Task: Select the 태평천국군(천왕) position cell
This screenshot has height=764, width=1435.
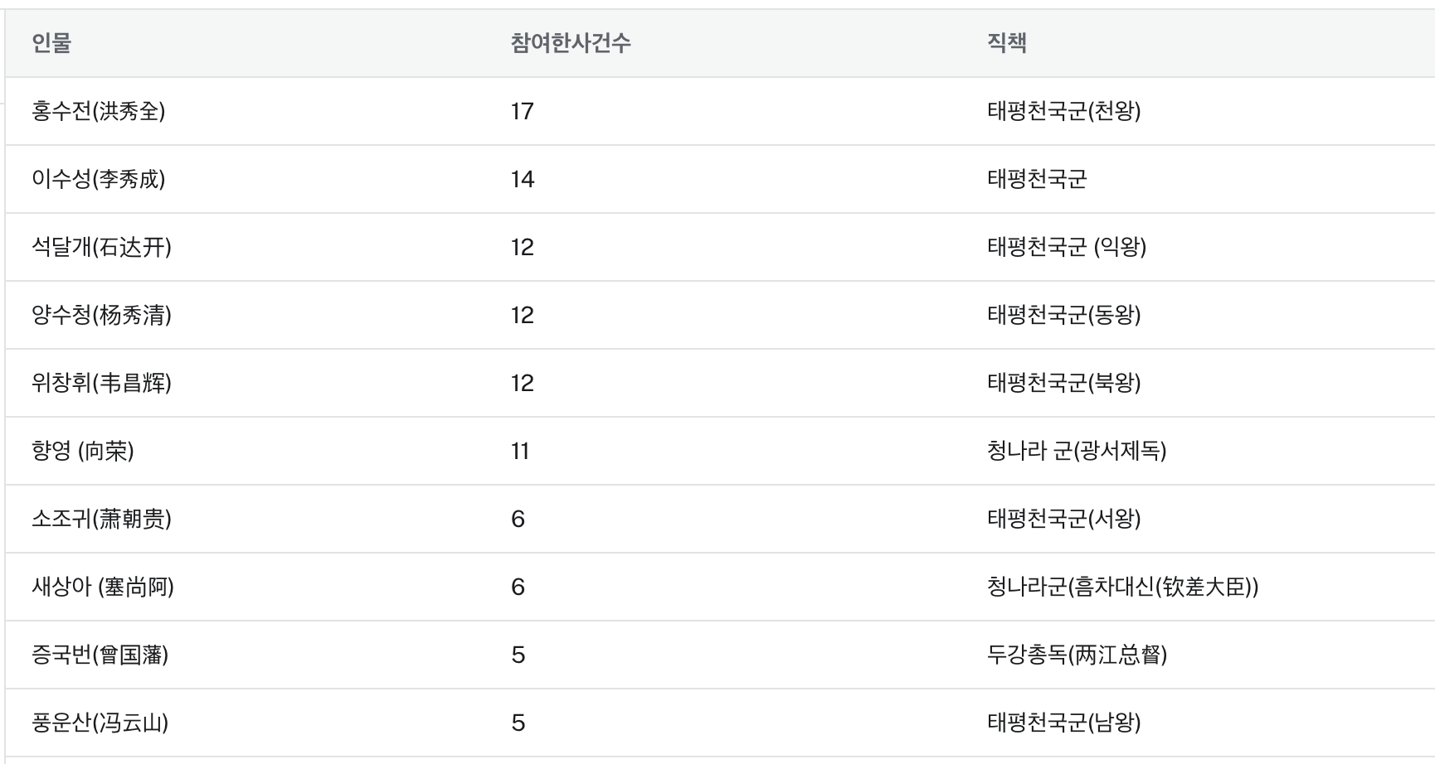Action: point(1063,111)
